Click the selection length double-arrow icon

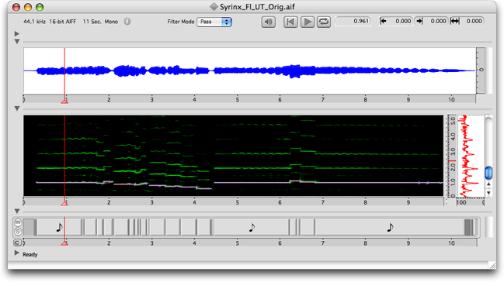point(454,21)
